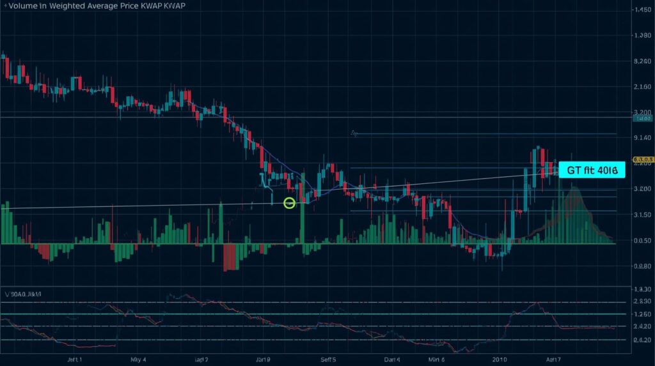Click the cyan price label on the right
The height and width of the screenshot is (366, 655).
[592, 170]
